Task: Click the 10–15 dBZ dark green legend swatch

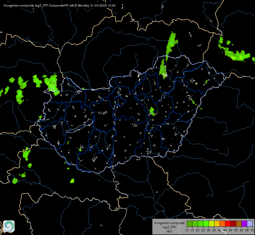Action: pyautogui.click(x=190, y=224)
